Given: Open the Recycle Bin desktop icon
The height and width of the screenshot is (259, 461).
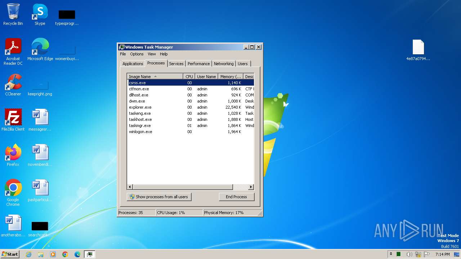Looking at the screenshot, I should pyautogui.click(x=13, y=14).
